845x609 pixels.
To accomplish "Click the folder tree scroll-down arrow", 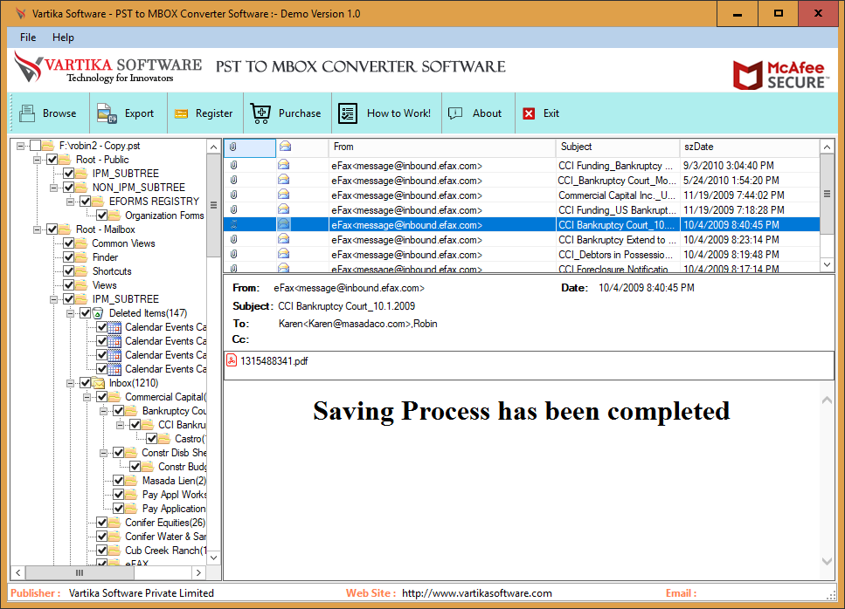I will point(214,558).
